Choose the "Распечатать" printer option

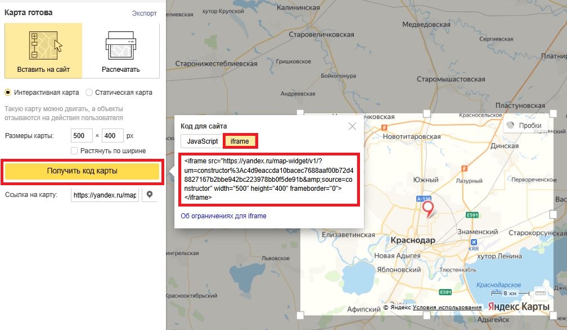pyautogui.click(x=121, y=51)
